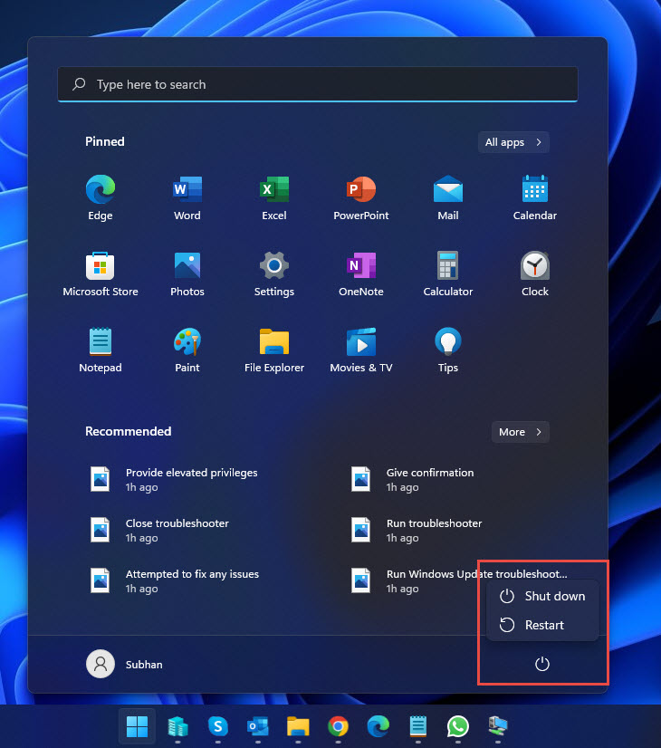This screenshot has height=748, width=661.
Task: Open Notepad from the taskbar
Action: [418, 726]
